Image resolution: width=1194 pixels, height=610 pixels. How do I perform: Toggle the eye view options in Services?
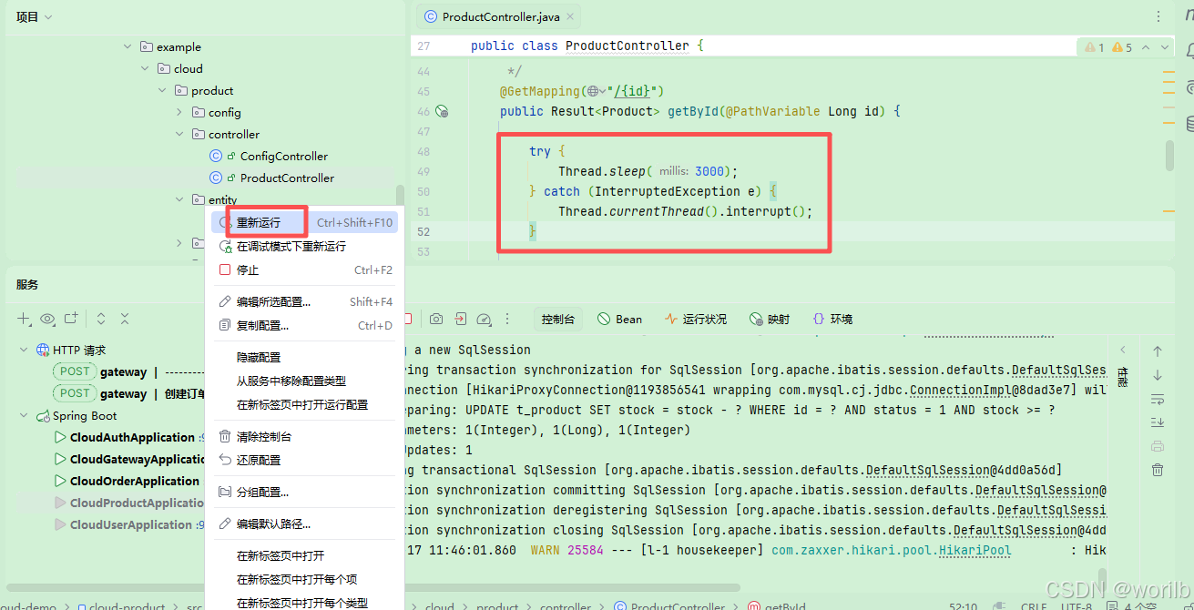coord(47,319)
